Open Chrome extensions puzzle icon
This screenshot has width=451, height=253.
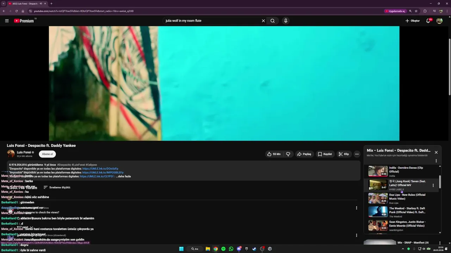425,11
